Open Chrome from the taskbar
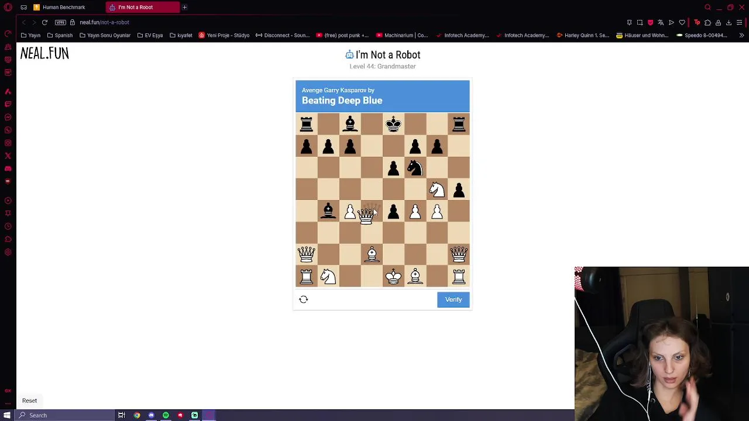Screen dimensions: 749x421 (x=136, y=415)
